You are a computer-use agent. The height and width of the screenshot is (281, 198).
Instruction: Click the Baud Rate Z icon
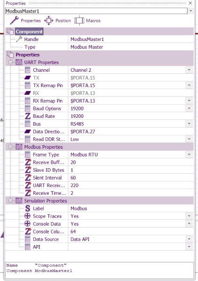coord(27,116)
